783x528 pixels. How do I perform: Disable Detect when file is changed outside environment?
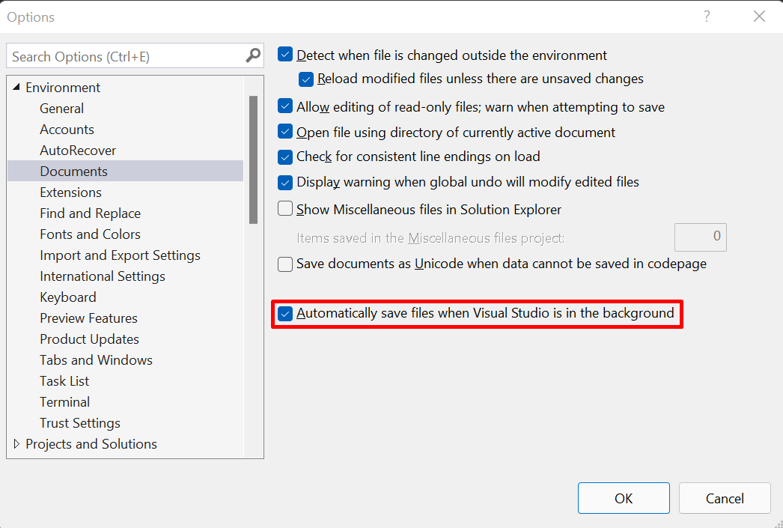coord(285,54)
